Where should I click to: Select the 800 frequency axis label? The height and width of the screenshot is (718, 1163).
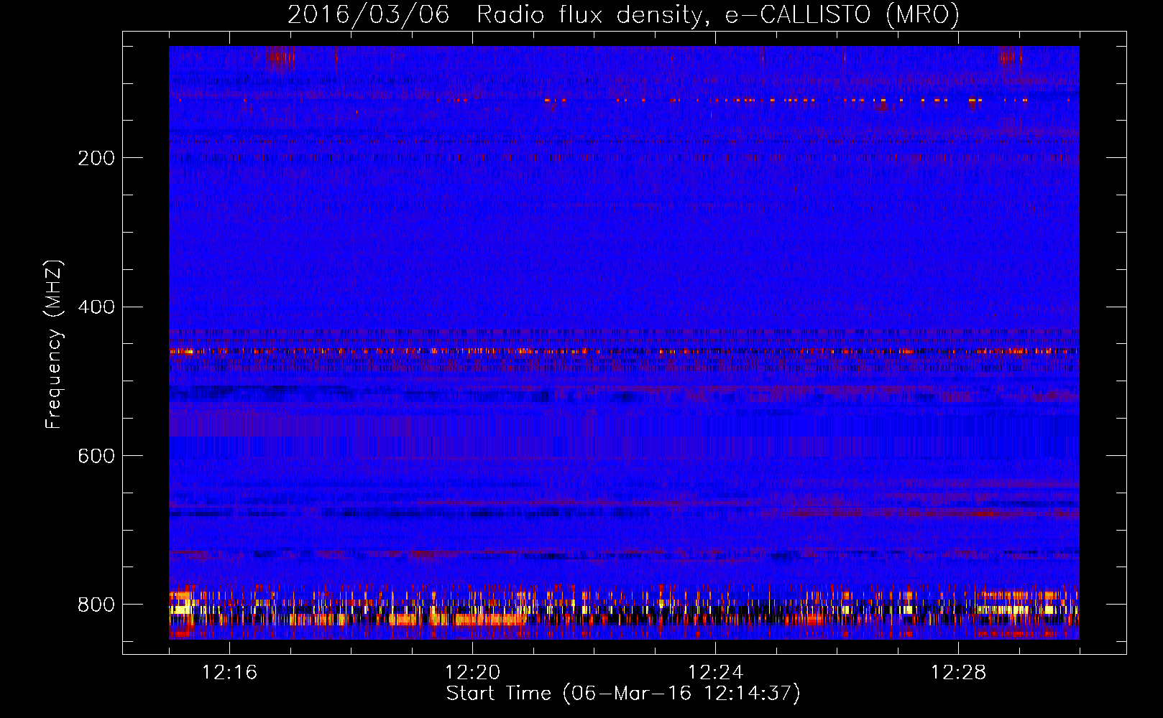point(96,605)
